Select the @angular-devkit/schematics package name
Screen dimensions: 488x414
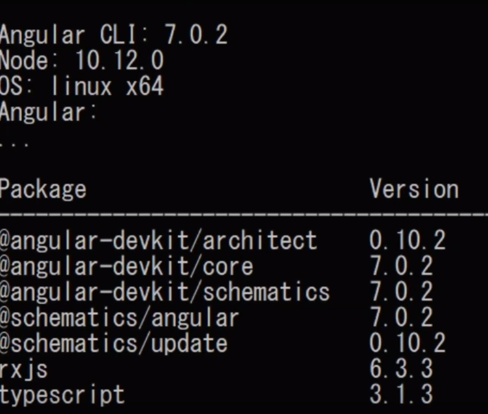165,292
